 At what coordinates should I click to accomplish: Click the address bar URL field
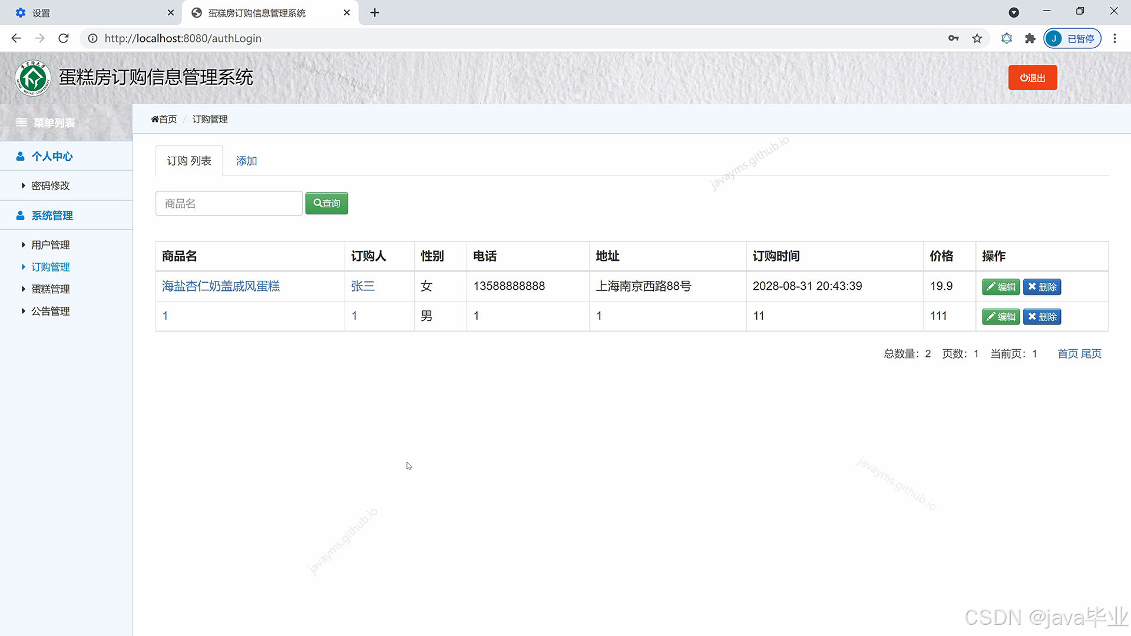(518, 38)
